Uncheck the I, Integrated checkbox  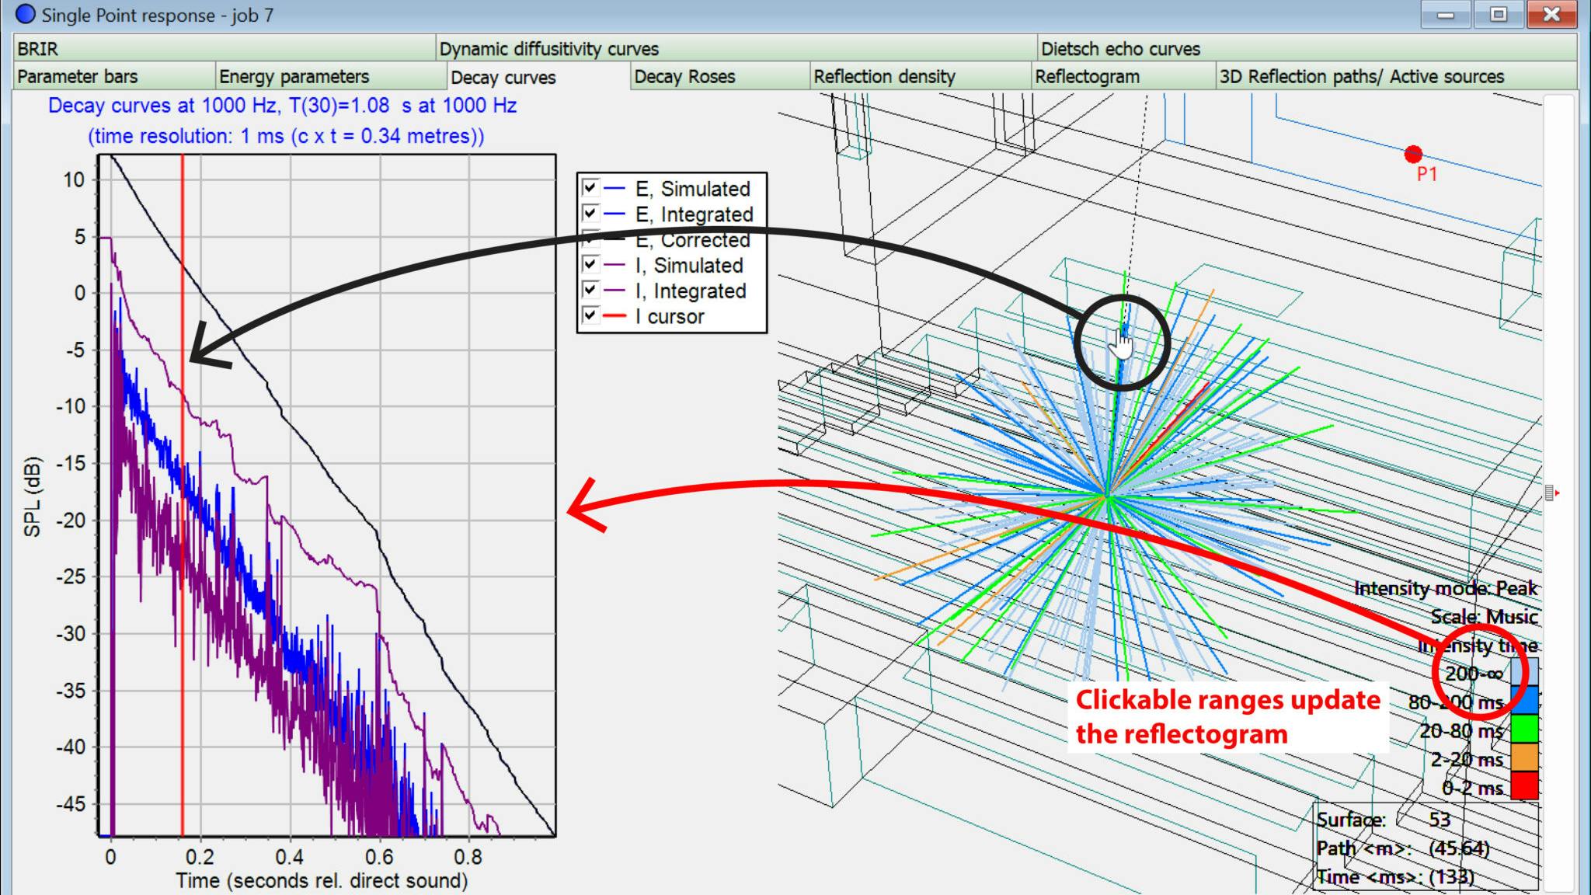[x=590, y=290]
